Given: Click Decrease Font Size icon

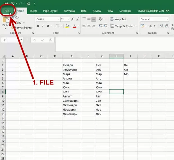Looking at the screenshot, I should coord(77,19).
